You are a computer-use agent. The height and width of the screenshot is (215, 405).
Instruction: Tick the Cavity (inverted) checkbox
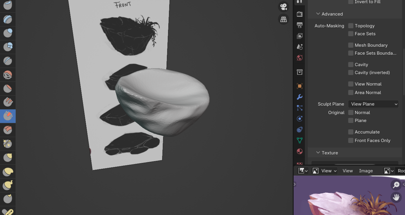(x=351, y=73)
